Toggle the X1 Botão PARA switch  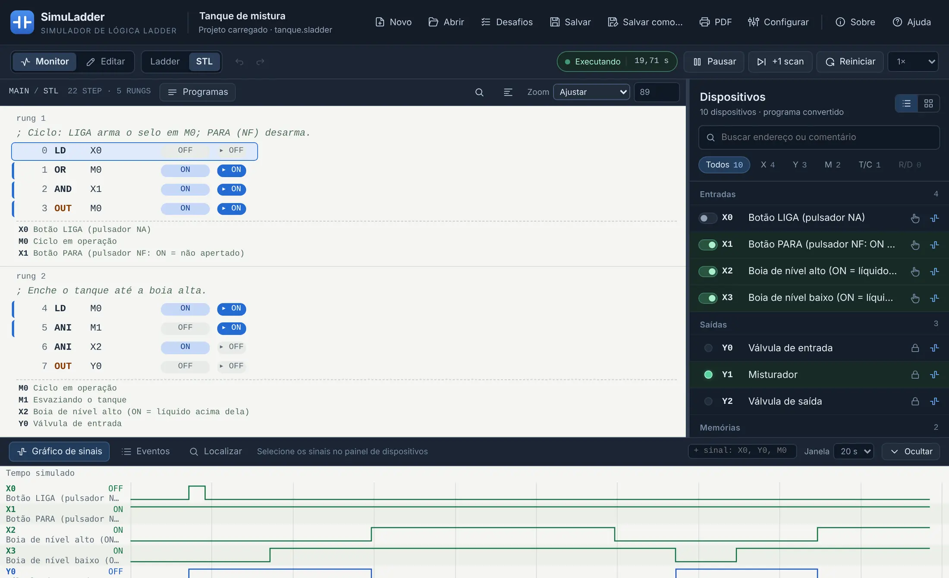[x=707, y=245]
